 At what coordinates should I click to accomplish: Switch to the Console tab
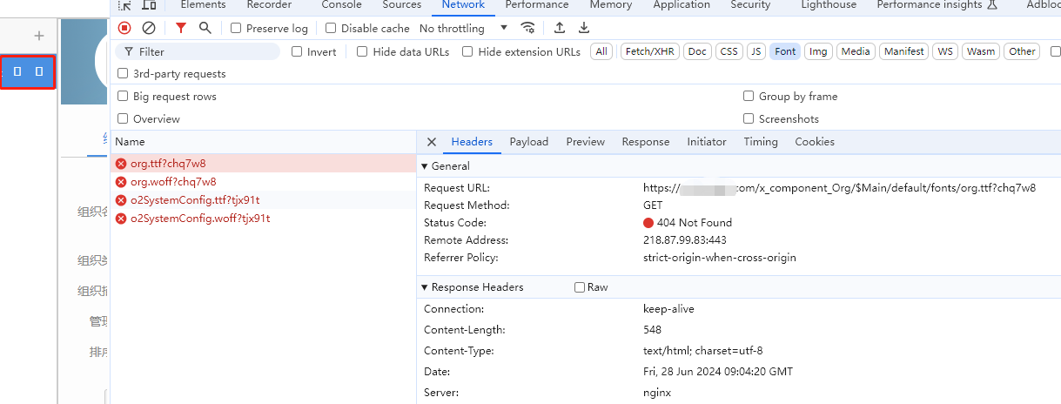341,5
